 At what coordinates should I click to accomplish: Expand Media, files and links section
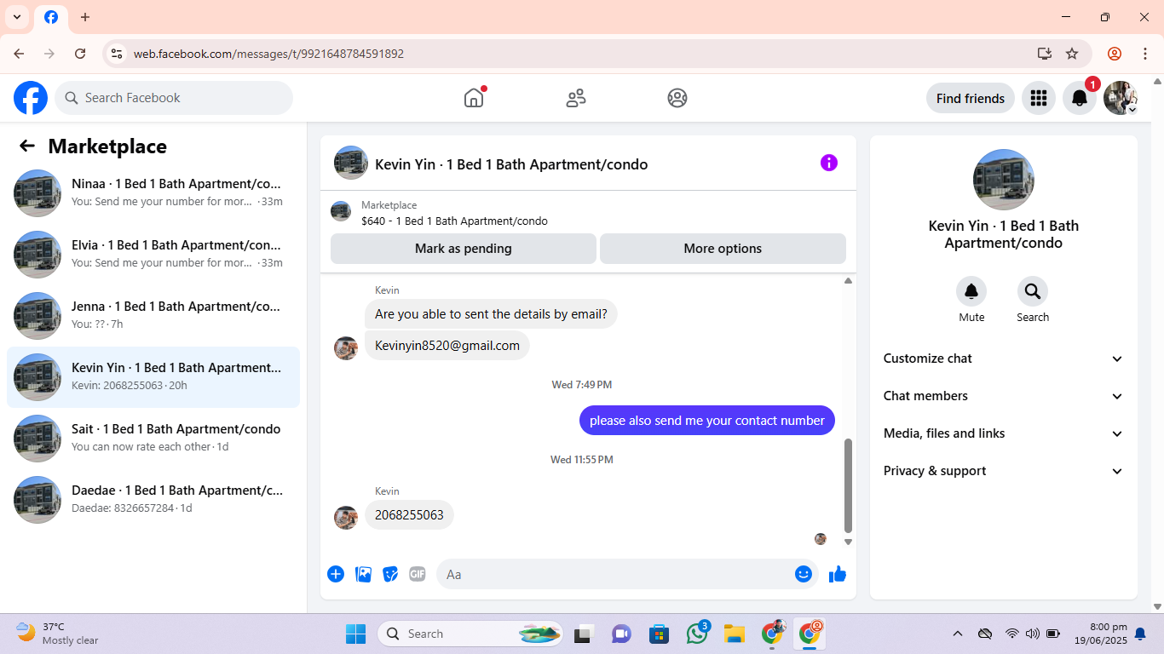click(x=1004, y=433)
